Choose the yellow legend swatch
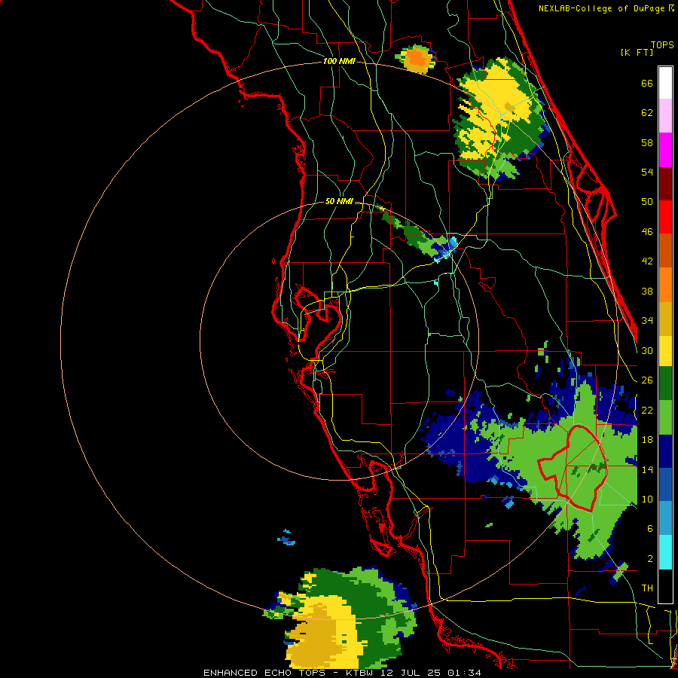Image resolution: width=678 pixels, height=678 pixels. coord(665,351)
